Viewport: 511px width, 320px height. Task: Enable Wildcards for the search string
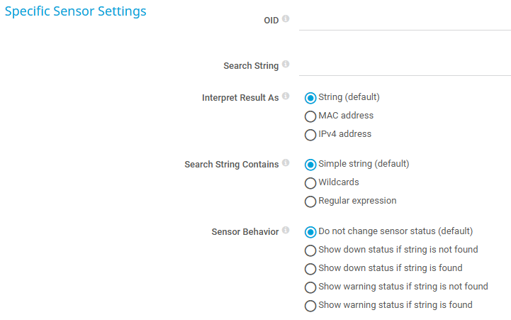pyautogui.click(x=310, y=183)
